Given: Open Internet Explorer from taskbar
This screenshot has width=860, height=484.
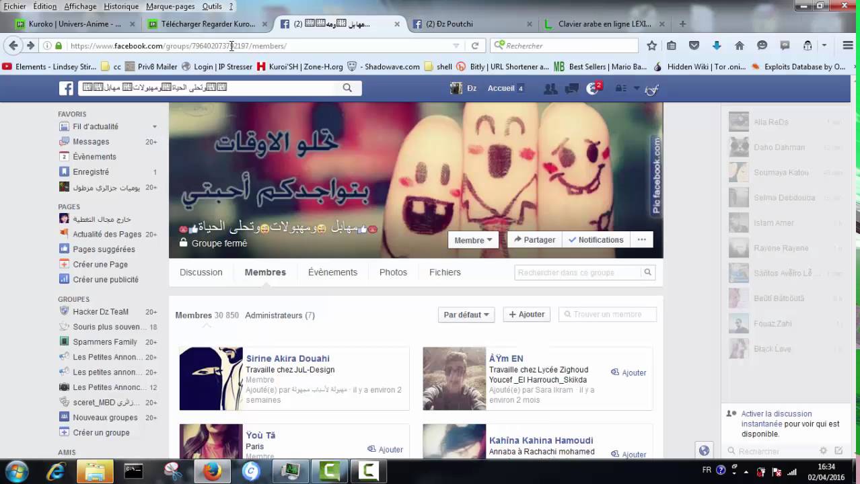Looking at the screenshot, I should 56,471.
